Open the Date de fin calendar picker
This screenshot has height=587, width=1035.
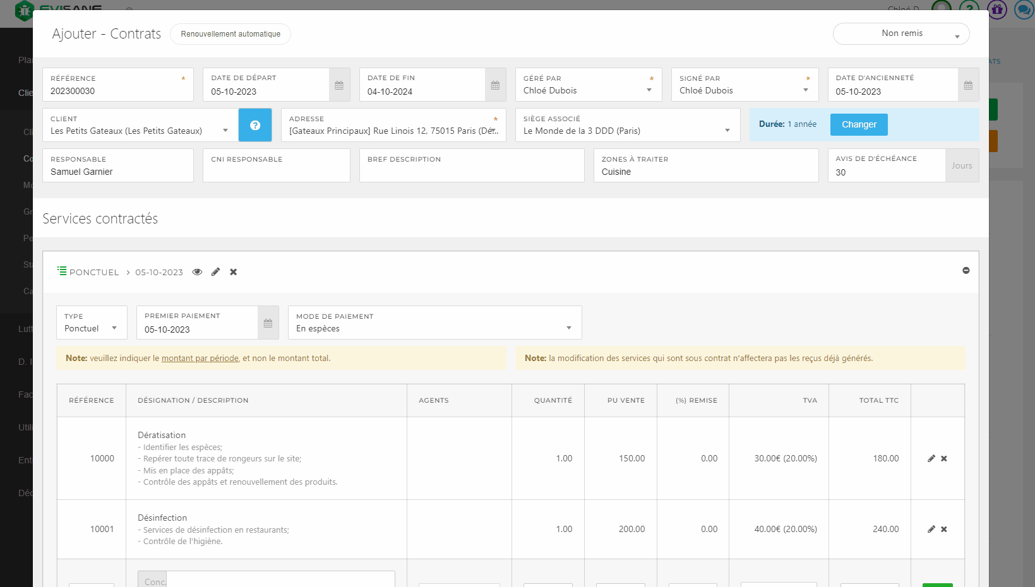pos(495,85)
